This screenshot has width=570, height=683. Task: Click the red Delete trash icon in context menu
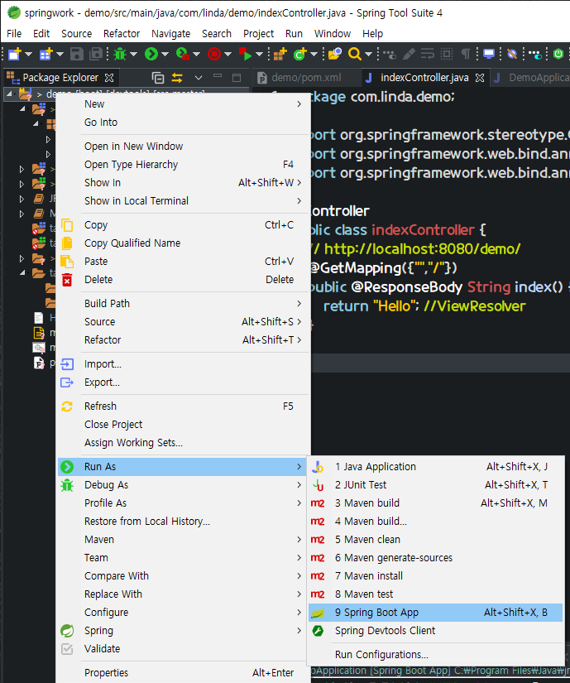(67, 280)
